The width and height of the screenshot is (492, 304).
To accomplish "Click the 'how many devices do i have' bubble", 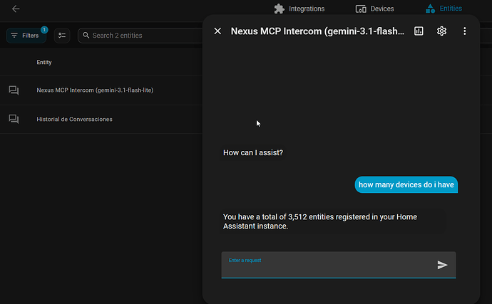I will (406, 184).
